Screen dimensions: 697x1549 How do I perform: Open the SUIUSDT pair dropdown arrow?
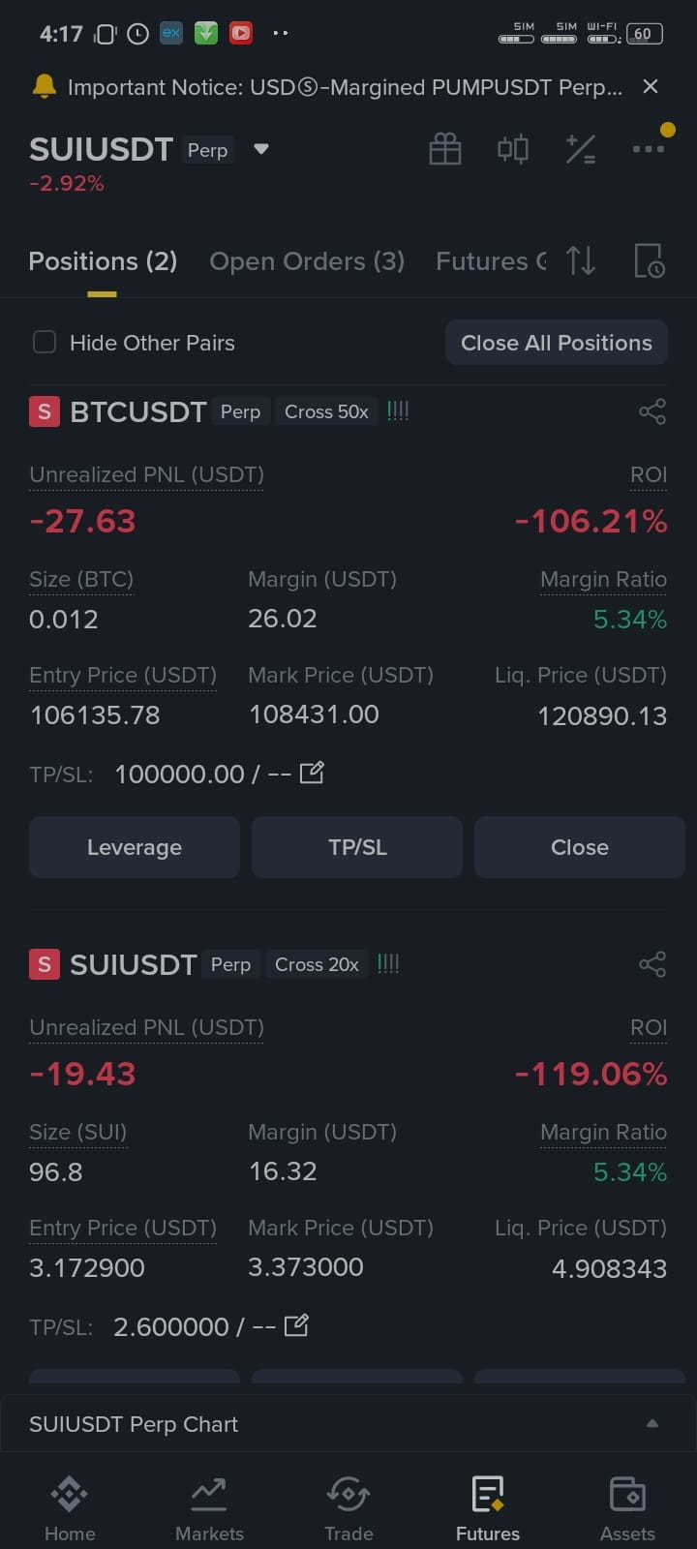[260, 149]
